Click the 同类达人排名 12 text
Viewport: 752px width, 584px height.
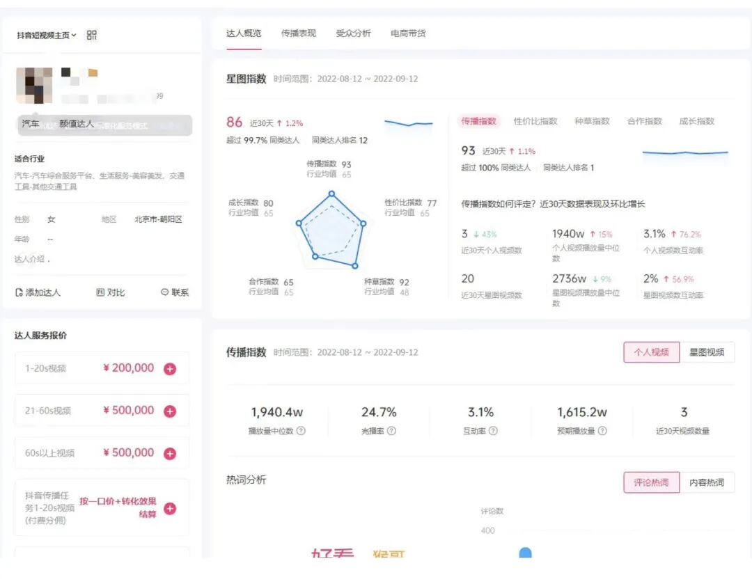click(x=340, y=141)
